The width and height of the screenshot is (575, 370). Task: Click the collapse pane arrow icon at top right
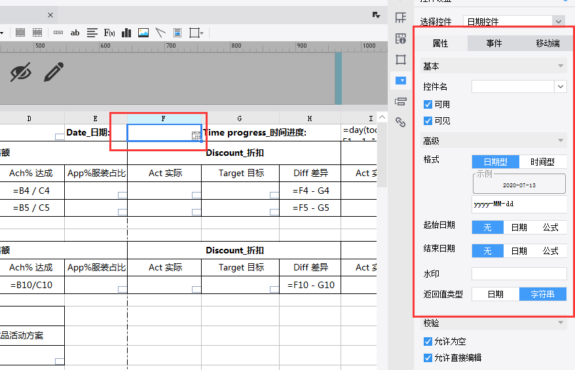pos(377,15)
